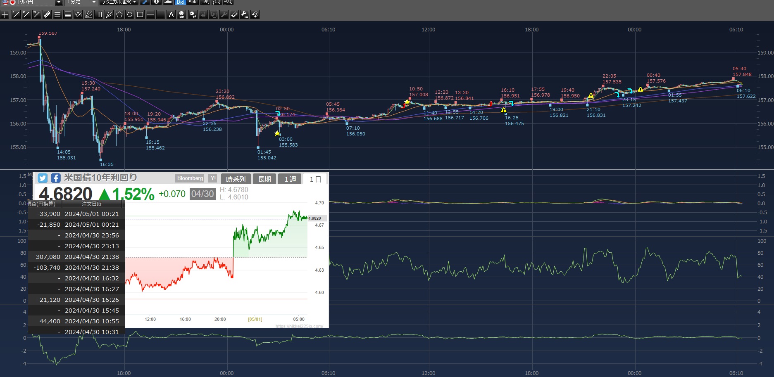
Task: Select the magnet snap tool
Action: pos(255,15)
